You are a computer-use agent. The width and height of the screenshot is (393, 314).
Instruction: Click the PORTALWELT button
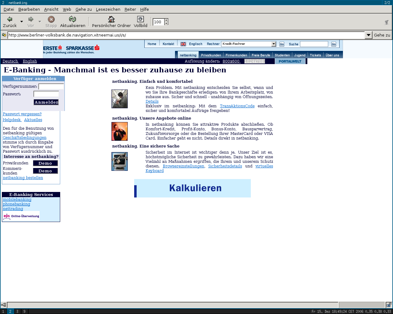290,61
